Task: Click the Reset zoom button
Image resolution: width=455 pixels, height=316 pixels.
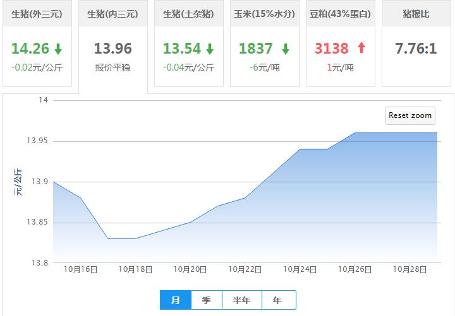Action: point(410,115)
